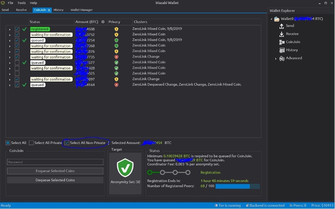Uncheck the checkbox on the 4164 row
The image size is (335, 209).
click(x=17, y=85)
